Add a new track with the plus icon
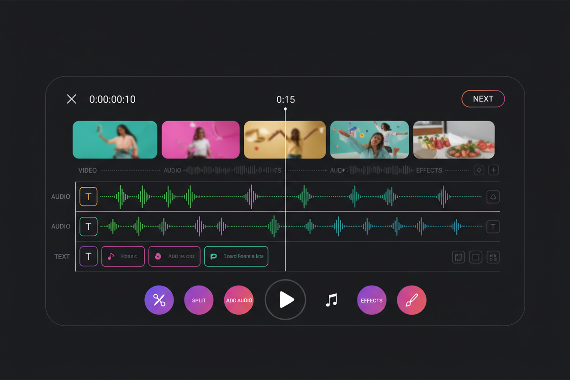 tap(493, 170)
